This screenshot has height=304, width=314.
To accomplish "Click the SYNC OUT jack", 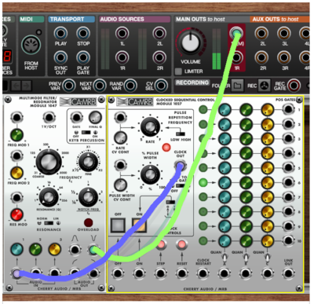I will click(60, 57).
